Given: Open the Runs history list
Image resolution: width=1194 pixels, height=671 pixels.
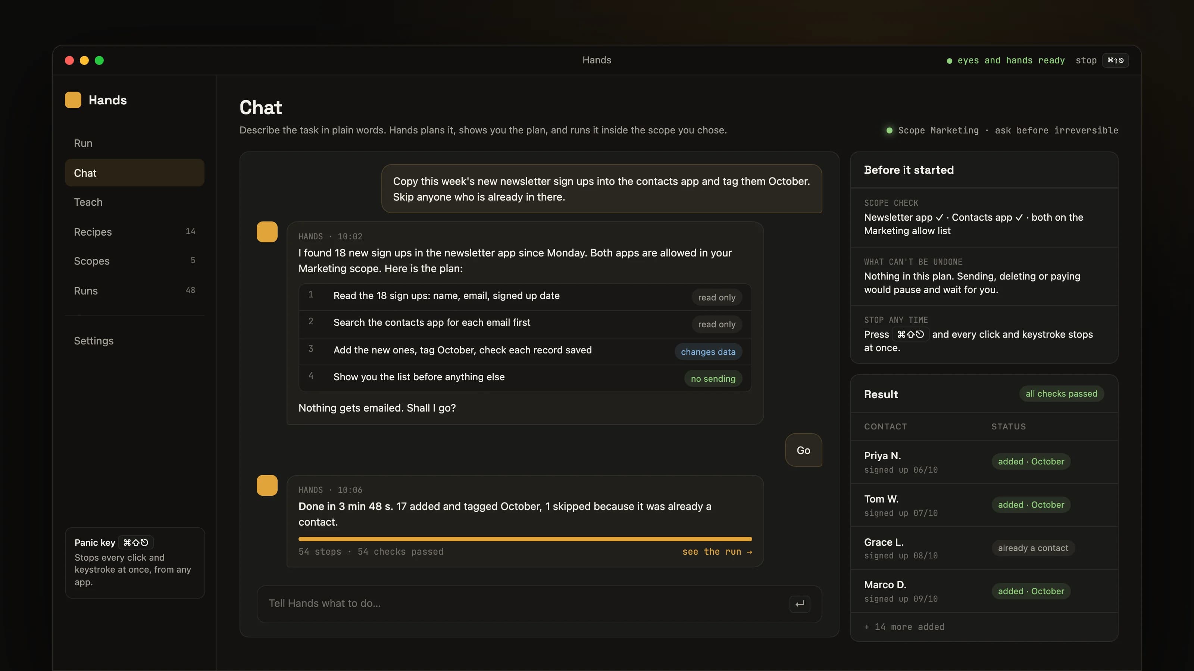Looking at the screenshot, I should (134, 290).
